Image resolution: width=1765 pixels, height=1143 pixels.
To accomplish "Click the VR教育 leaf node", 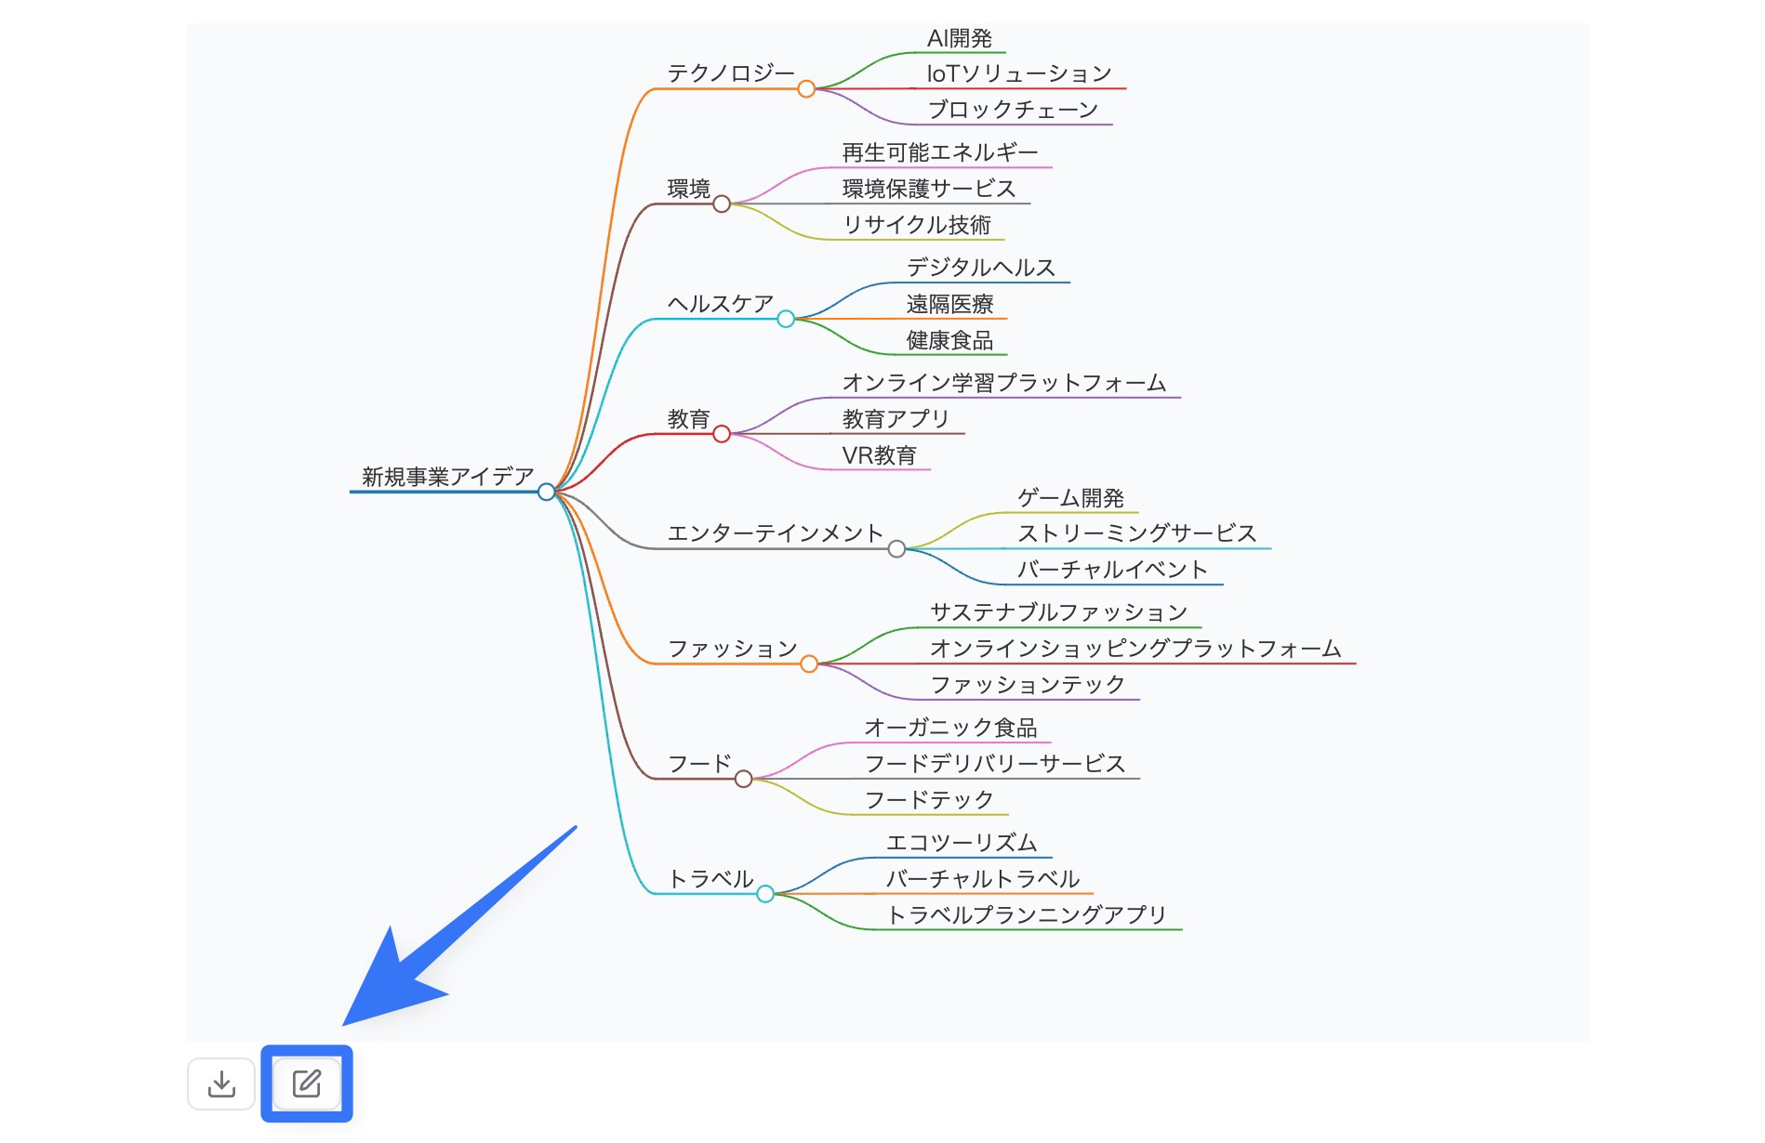I will [x=880, y=455].
